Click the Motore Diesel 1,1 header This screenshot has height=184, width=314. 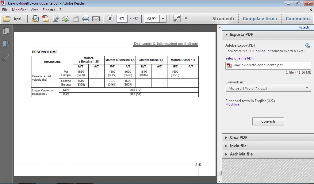click(151, 60)
